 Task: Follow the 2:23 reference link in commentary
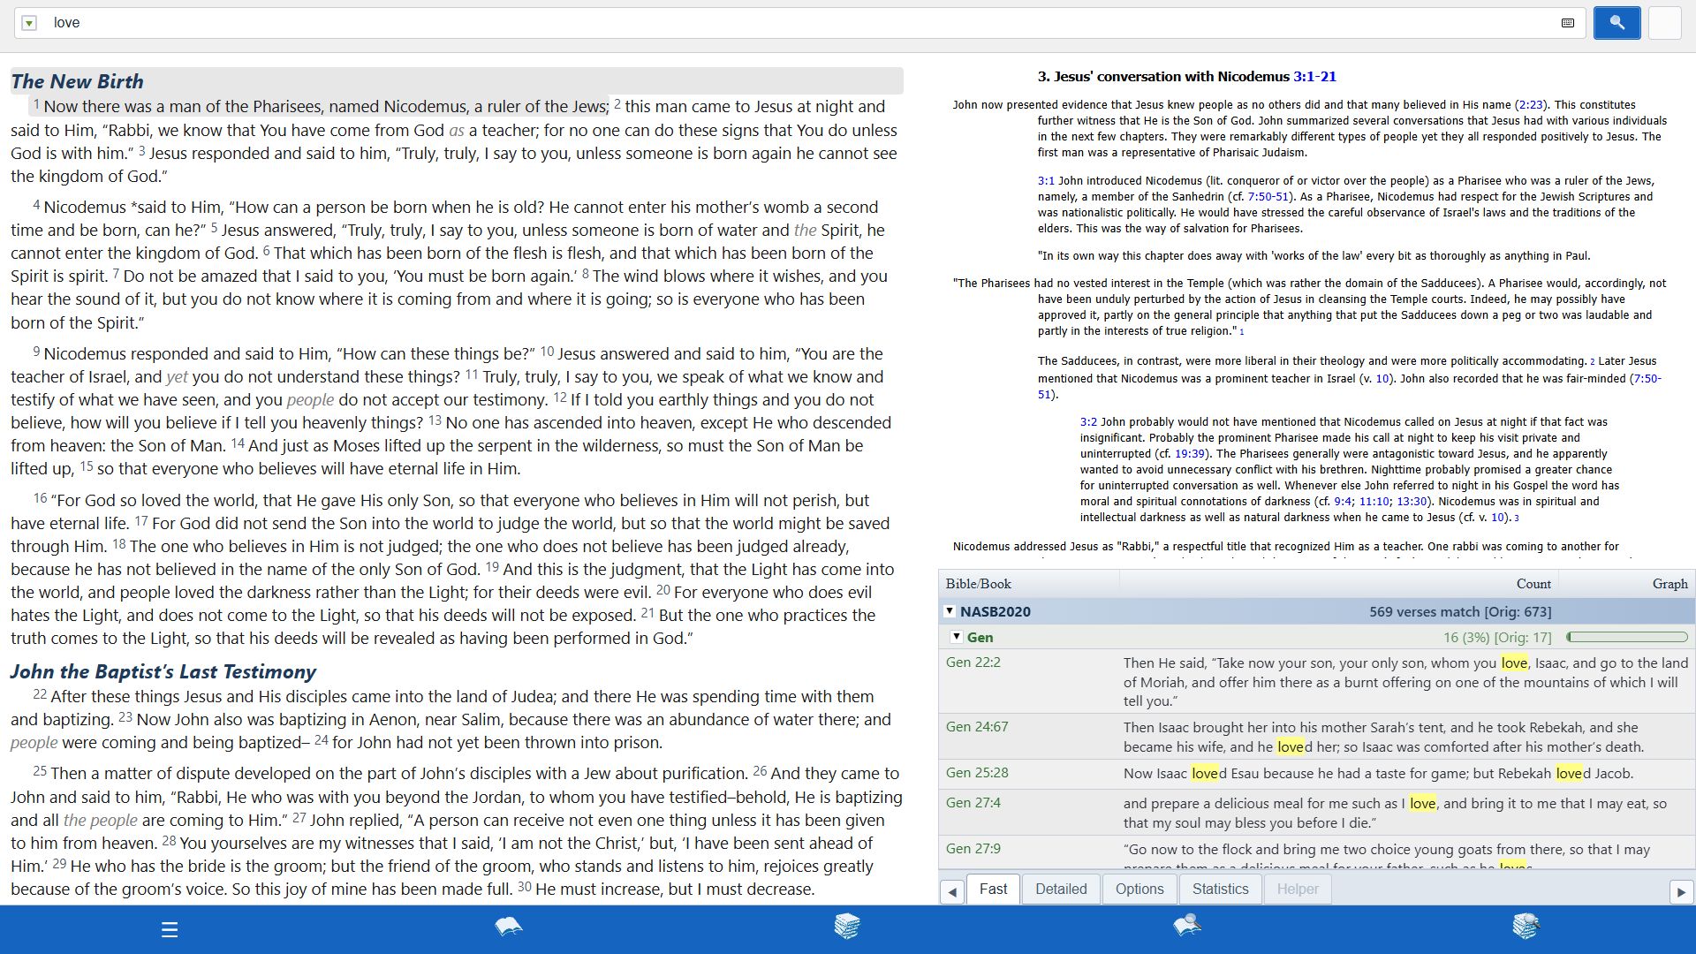pos(1531,105)
